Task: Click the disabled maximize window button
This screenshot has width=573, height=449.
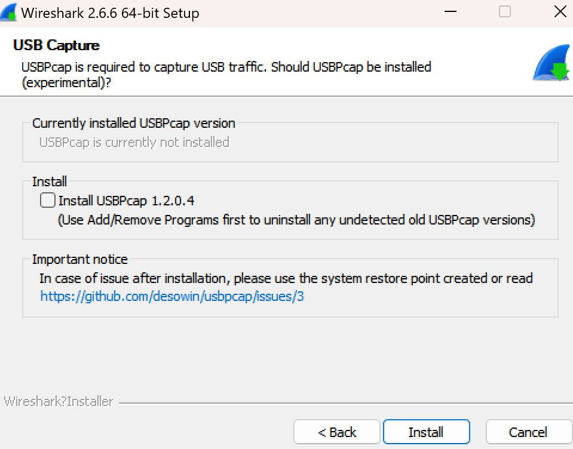Action: pyautogui.click(x=505, y=12)
